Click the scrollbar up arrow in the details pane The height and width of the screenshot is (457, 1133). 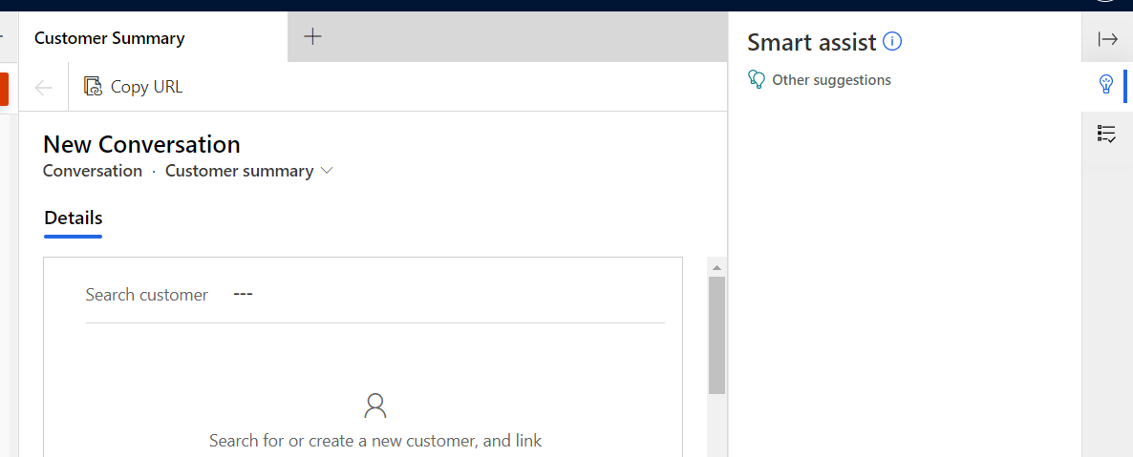coord(716,268)
